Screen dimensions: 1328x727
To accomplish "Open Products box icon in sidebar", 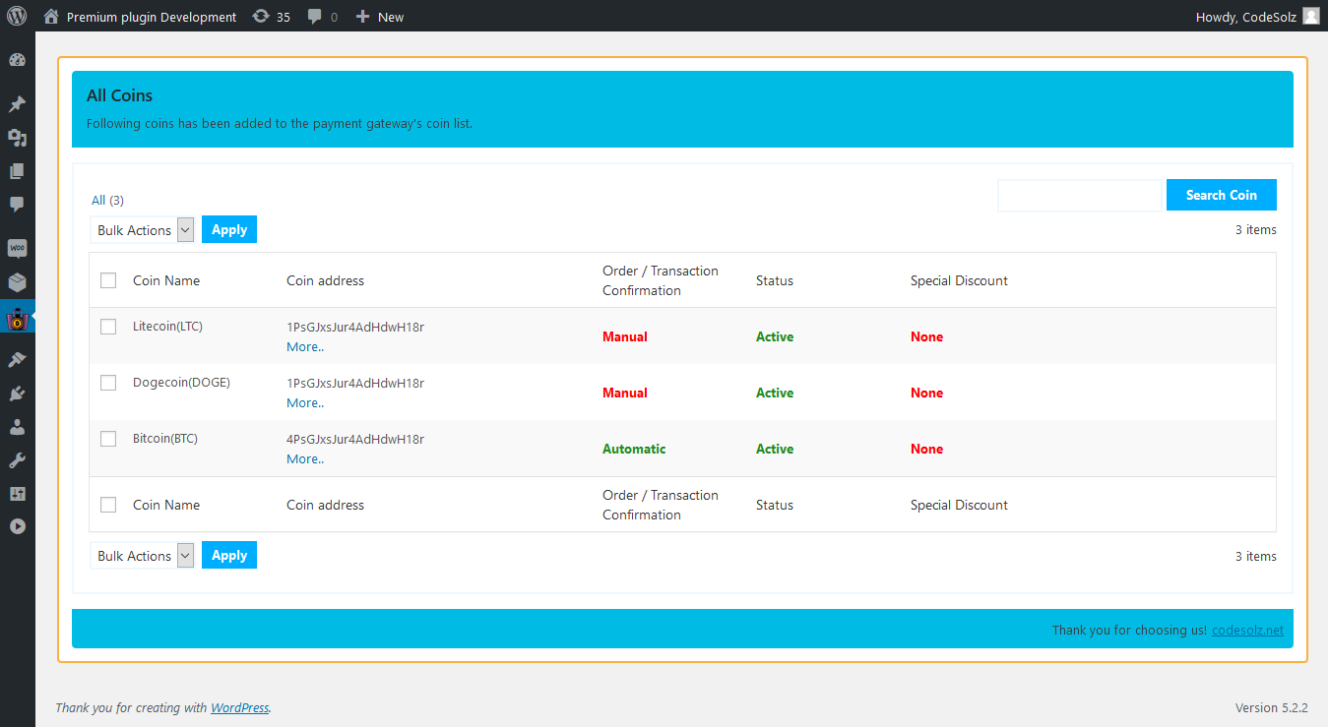I will (17, 282).
